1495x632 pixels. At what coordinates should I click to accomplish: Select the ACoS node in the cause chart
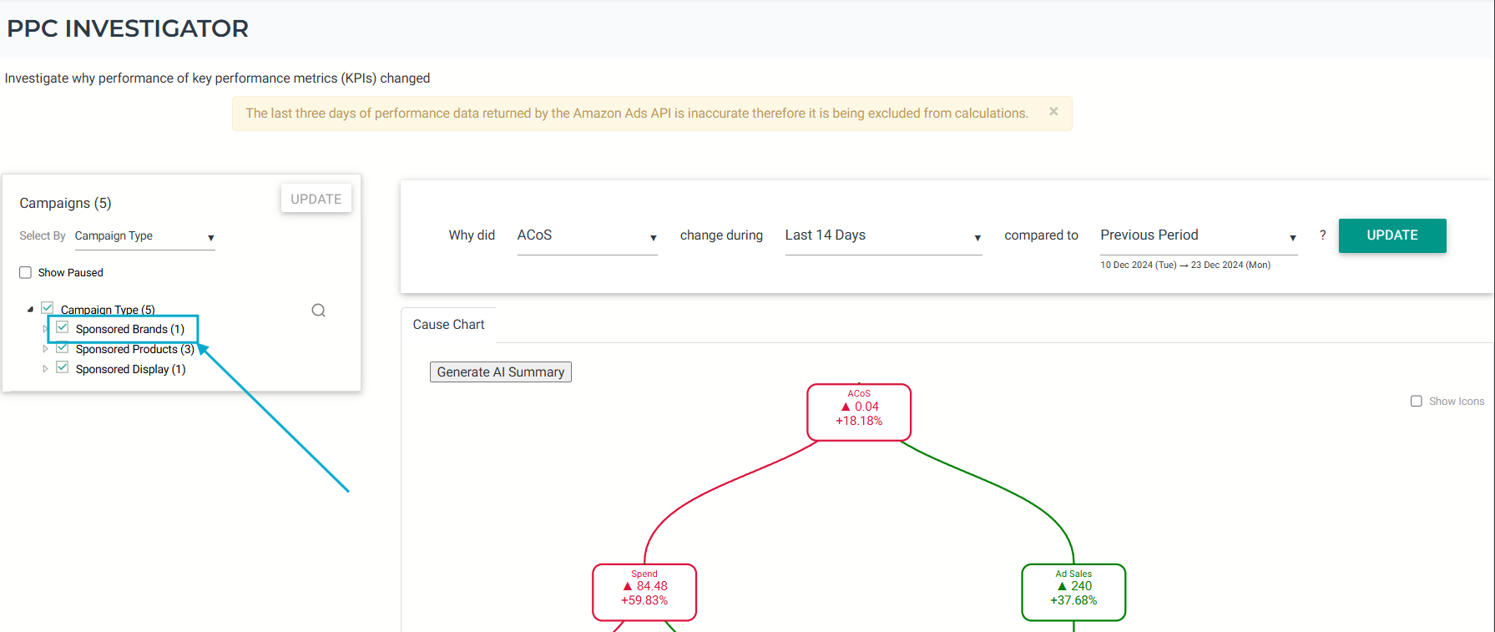[x=859, y=412]
